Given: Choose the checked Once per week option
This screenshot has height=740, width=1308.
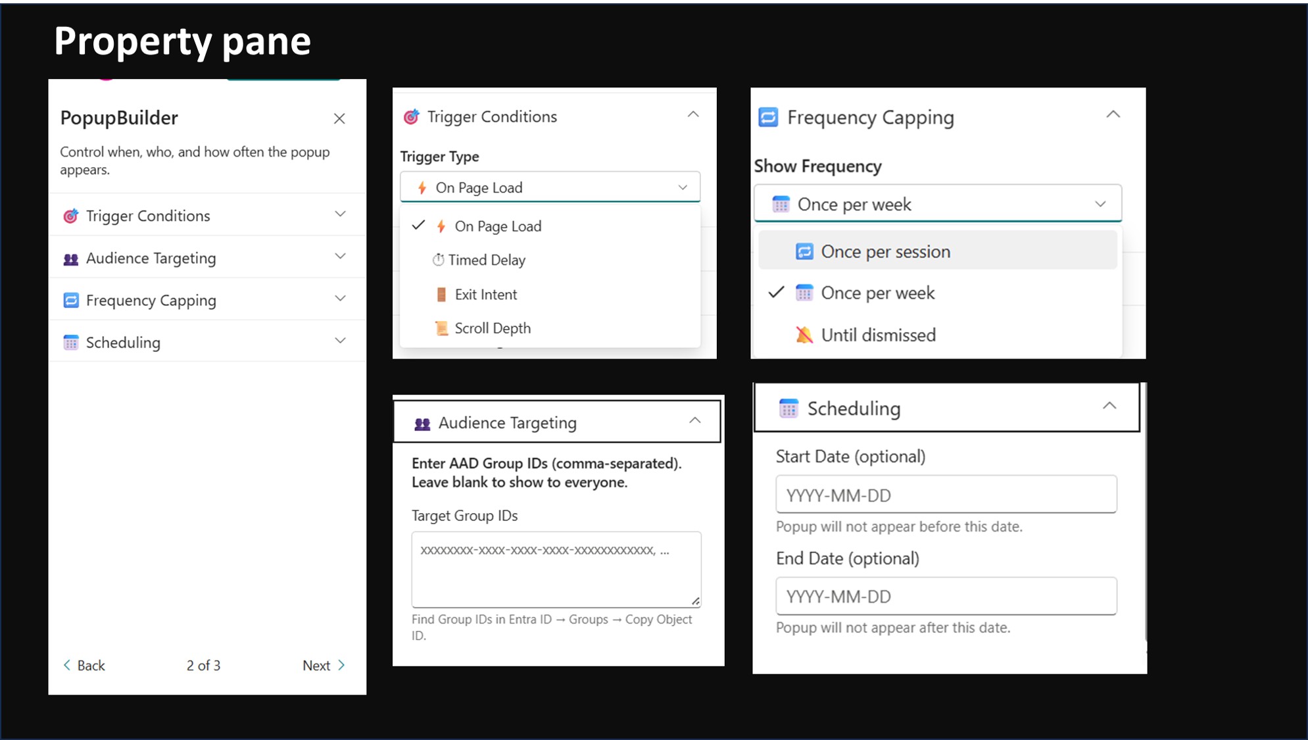Looking at the screenshot, I should coord(877,293).
